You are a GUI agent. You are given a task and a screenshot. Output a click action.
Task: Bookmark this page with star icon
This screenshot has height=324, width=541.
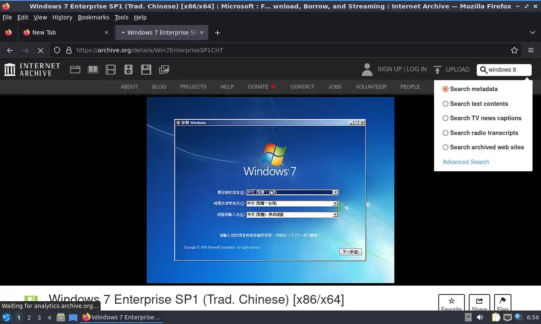(514, 50)
